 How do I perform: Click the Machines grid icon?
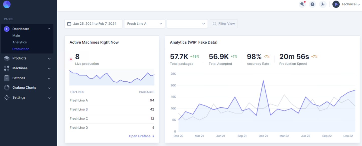pyautogui.click(x=7, y=68)
